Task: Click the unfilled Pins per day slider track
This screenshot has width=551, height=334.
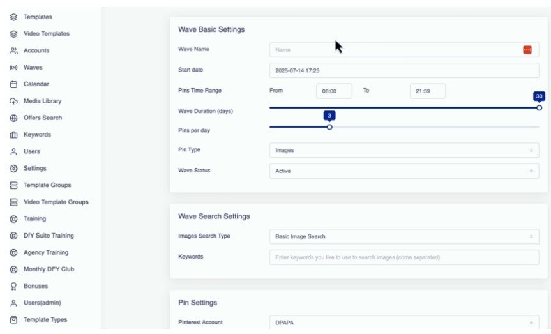Action: (x=435, y=127)
